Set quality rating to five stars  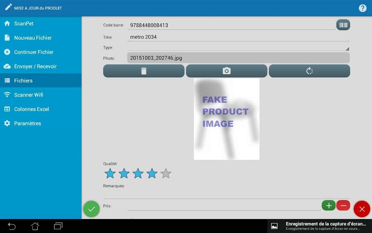(x=166, y=173)
